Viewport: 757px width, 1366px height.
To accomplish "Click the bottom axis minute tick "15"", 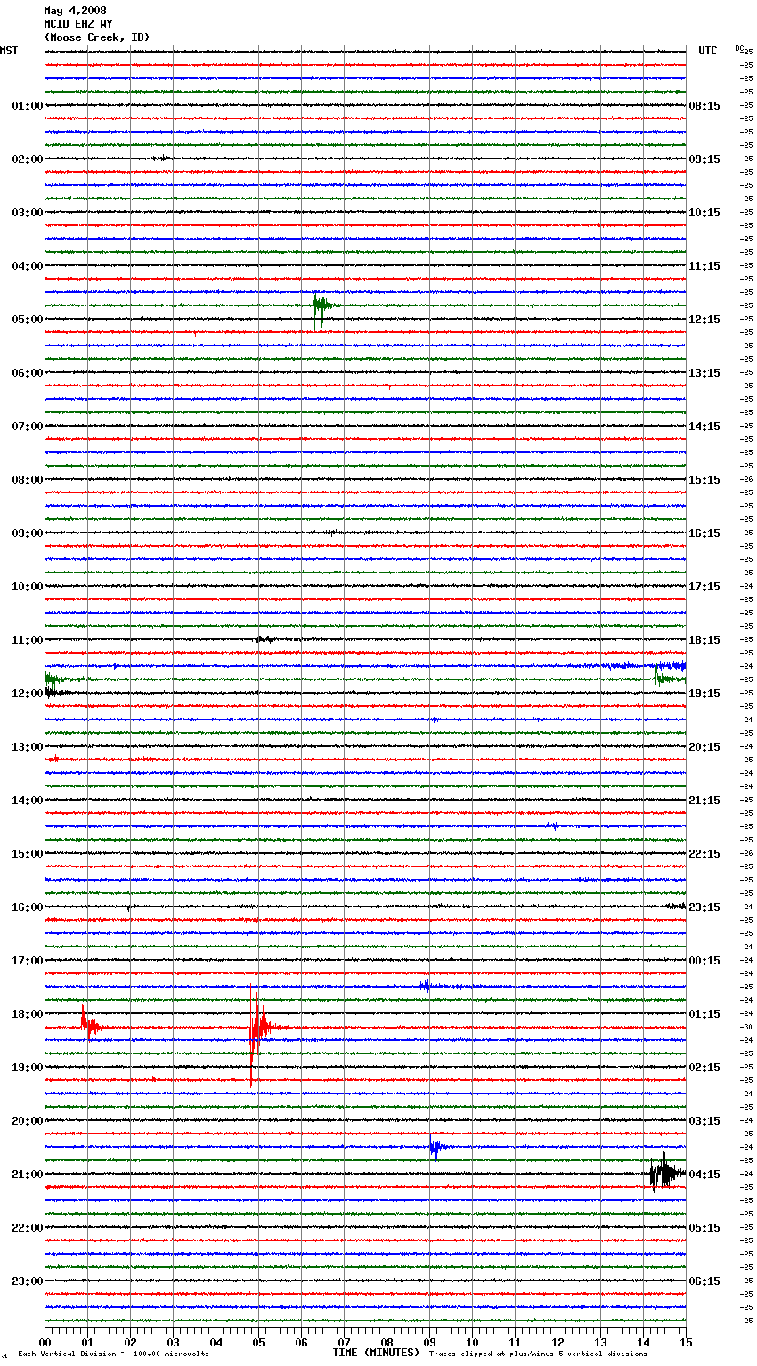I will [687, 1341].
